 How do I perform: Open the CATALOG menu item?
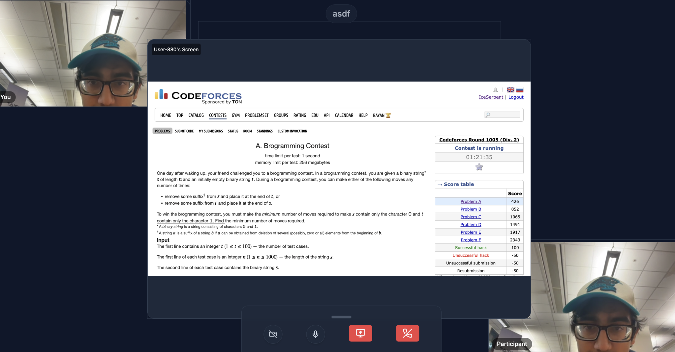(x=196, y=115)
